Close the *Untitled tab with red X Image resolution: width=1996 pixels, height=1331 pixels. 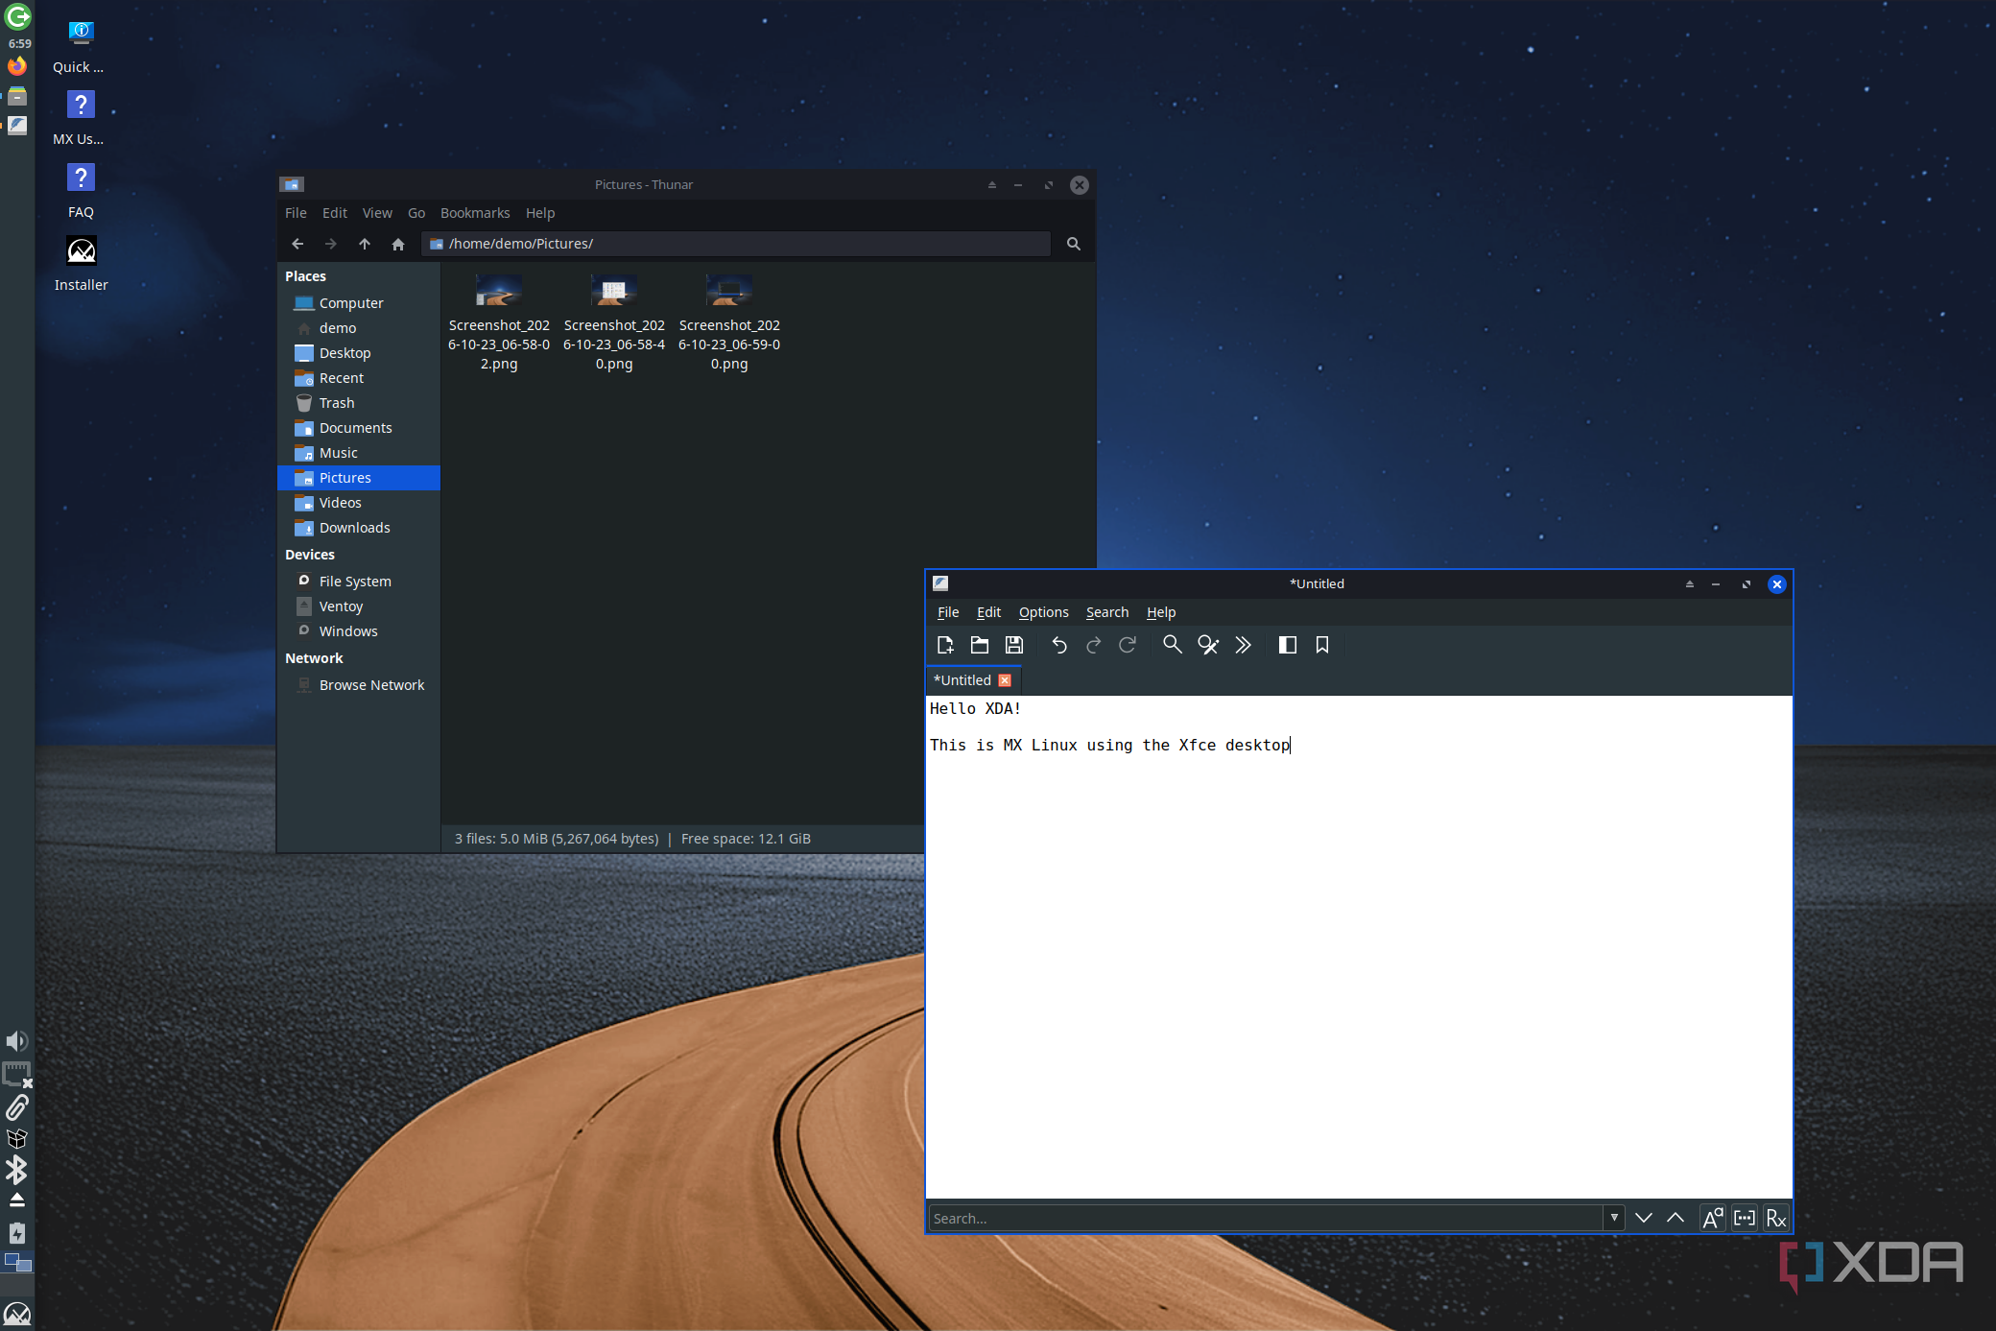1005,680
